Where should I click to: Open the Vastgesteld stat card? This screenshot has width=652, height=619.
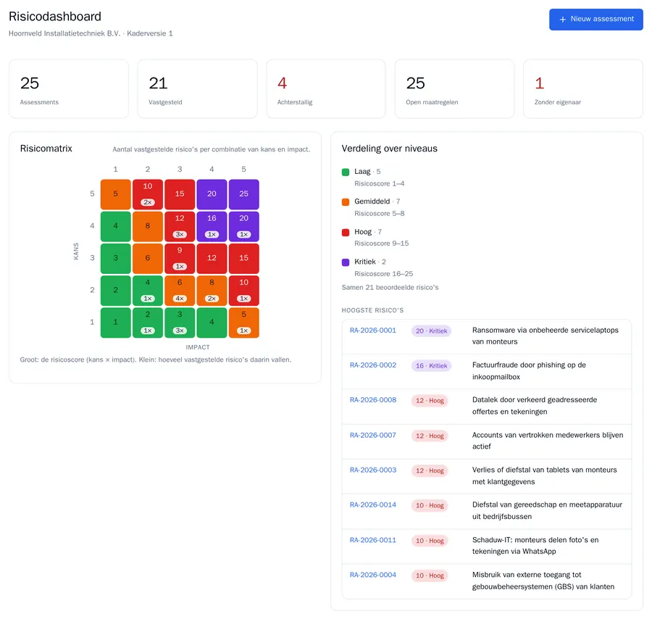click(197, 88)
